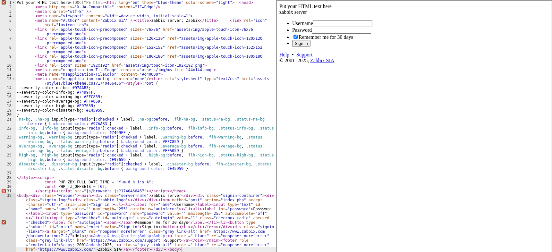Click line number 20 in the gutter

pyautogui.click(x=9, y=115)
